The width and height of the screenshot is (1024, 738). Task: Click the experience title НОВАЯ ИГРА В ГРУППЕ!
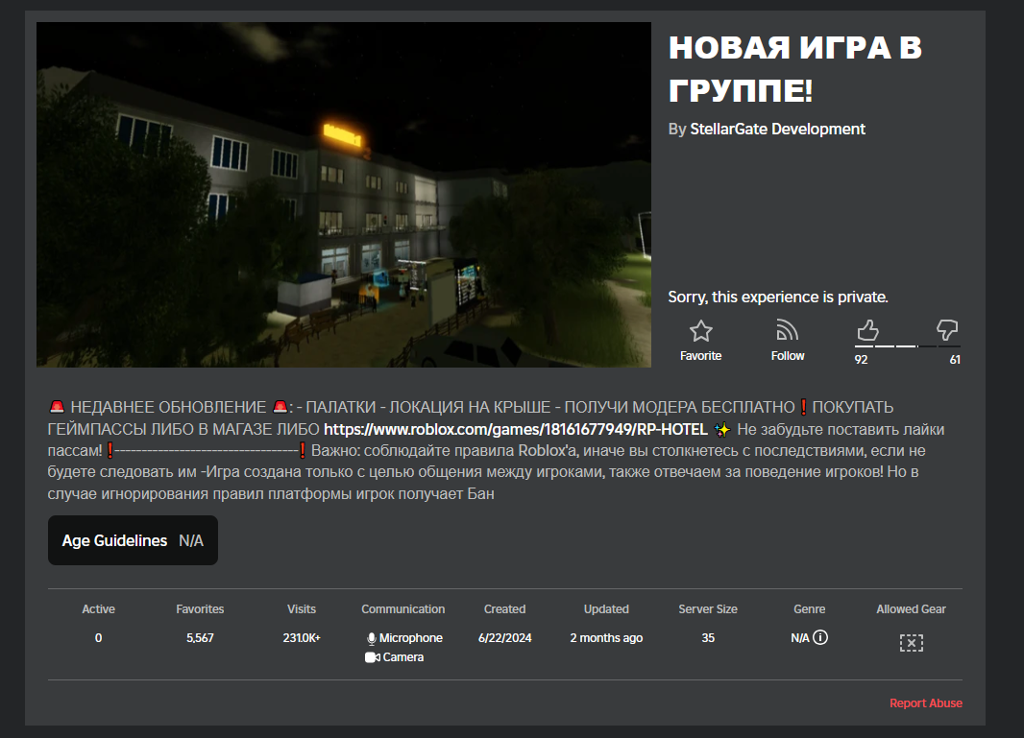(x=794, y=69)
